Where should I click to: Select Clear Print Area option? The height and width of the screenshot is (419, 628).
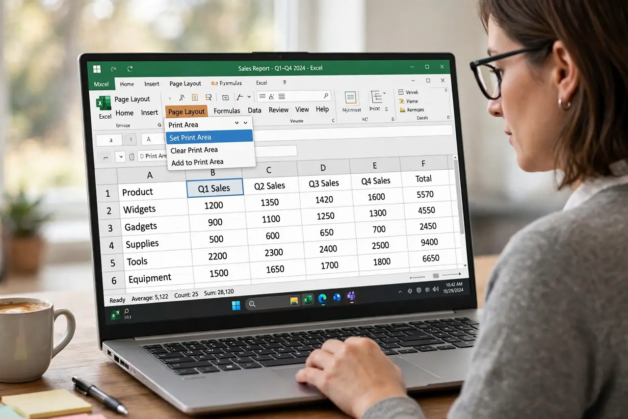194,150
